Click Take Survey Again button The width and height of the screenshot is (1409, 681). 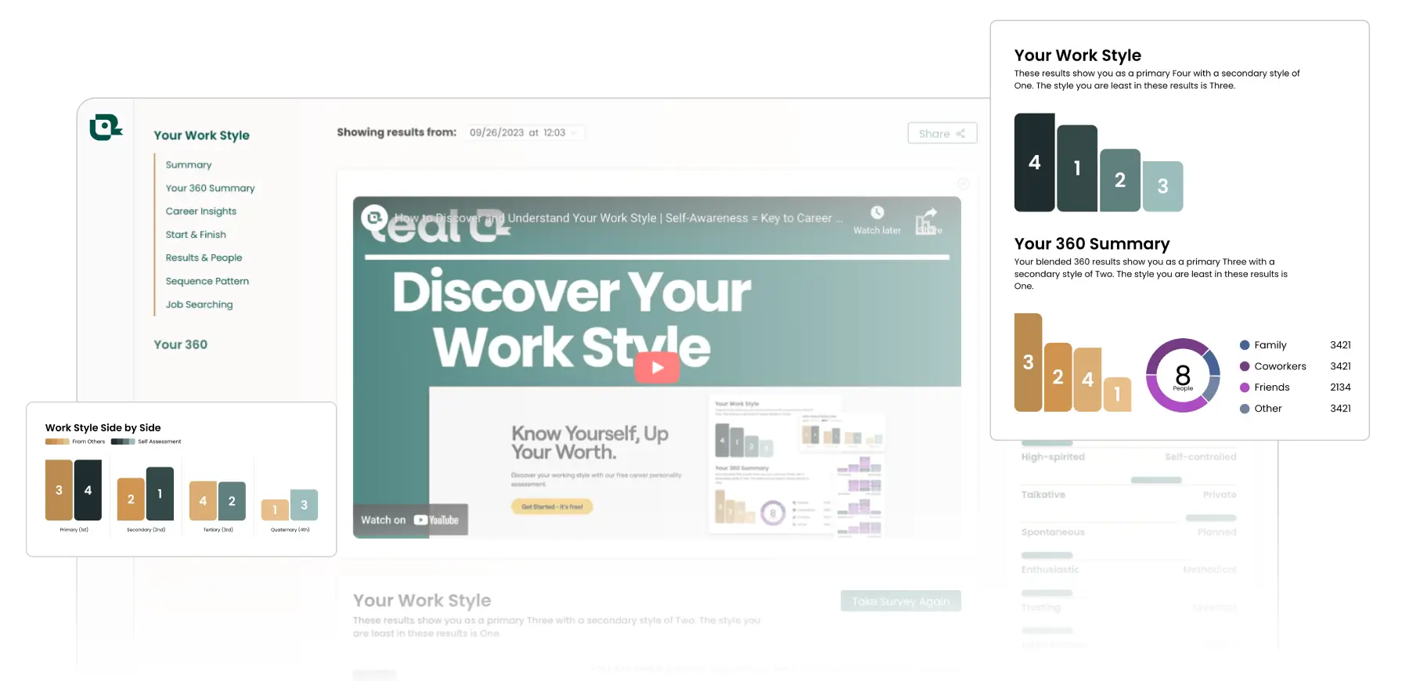[901, 601]
